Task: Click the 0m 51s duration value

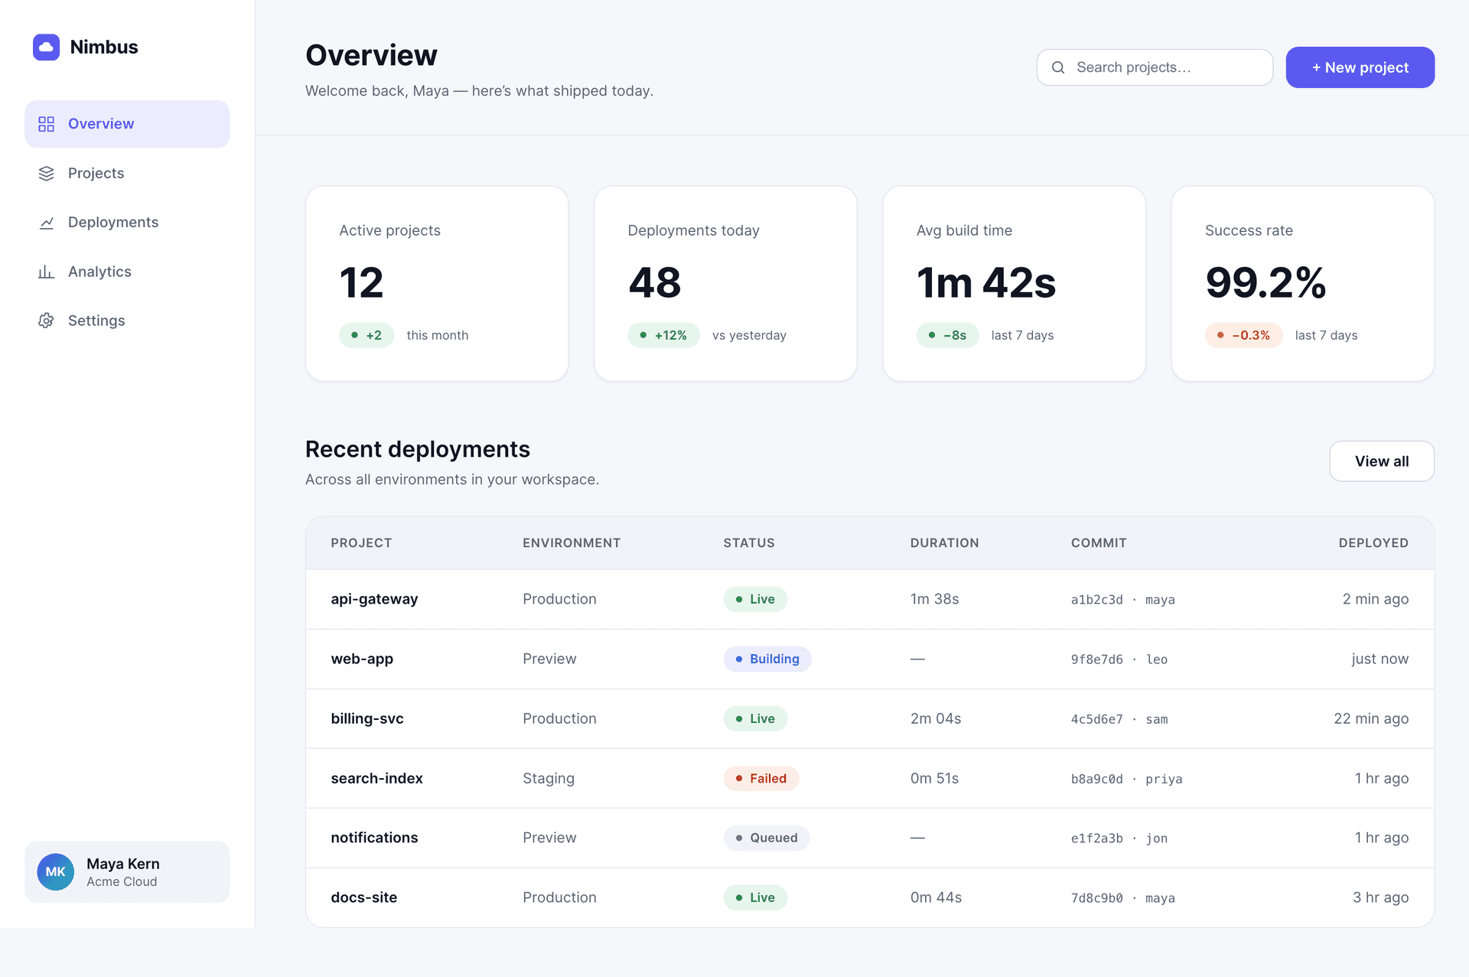Action: [x=934, y=779]
